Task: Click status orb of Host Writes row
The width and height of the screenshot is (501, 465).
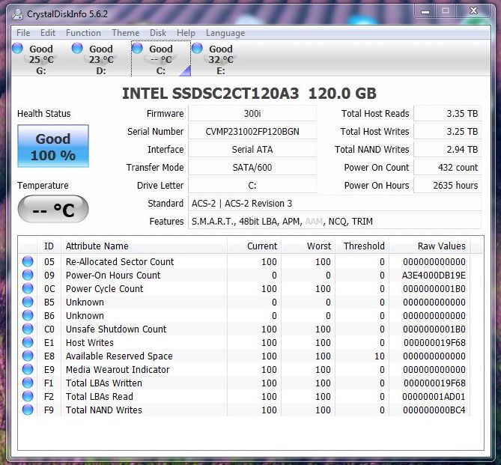Action: [28, 342]
